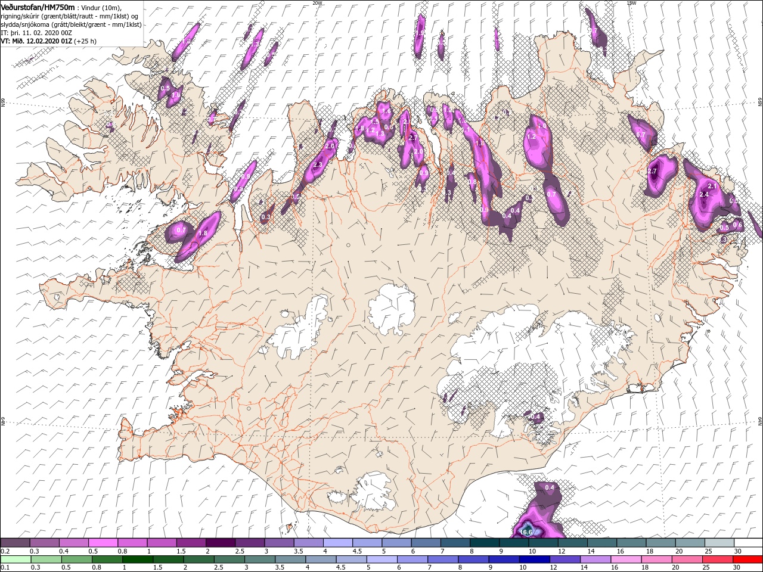
Task: Pick the snow scale swatch between 3 and 3.5
Action: tap(278, 543)
